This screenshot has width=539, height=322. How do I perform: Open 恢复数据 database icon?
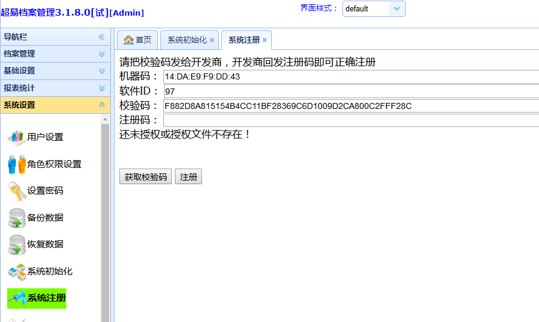pyautogui.click(x=16, y=244)
